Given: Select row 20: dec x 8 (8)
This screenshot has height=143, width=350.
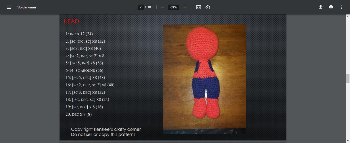Looking at the screenshot, I should click(x=79, y=114).
